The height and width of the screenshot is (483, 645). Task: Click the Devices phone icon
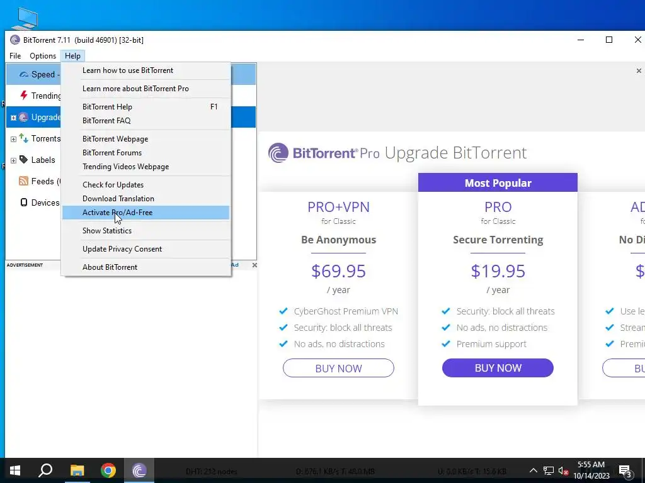[x=24, y=203]
